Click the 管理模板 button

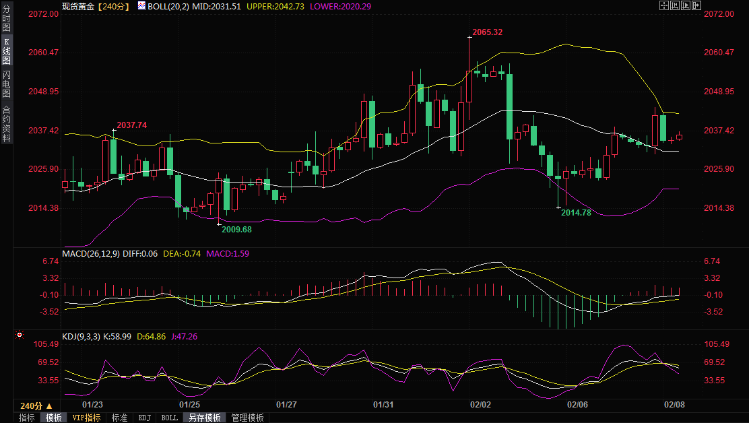tap(247, 418)
